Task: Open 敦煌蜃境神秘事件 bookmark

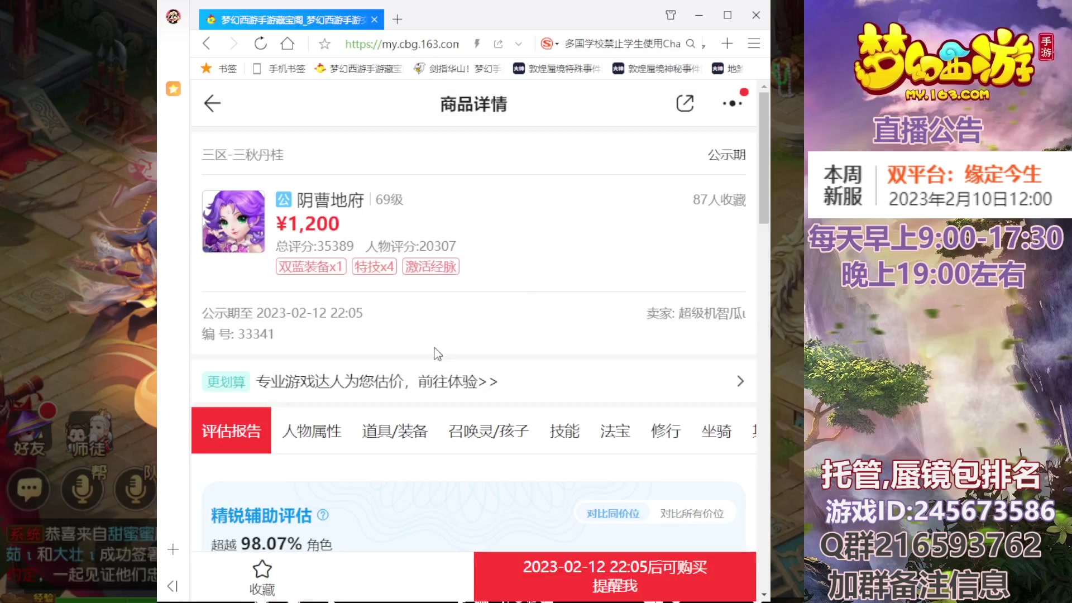Action: pyautogui.click(x=657, y=69)
